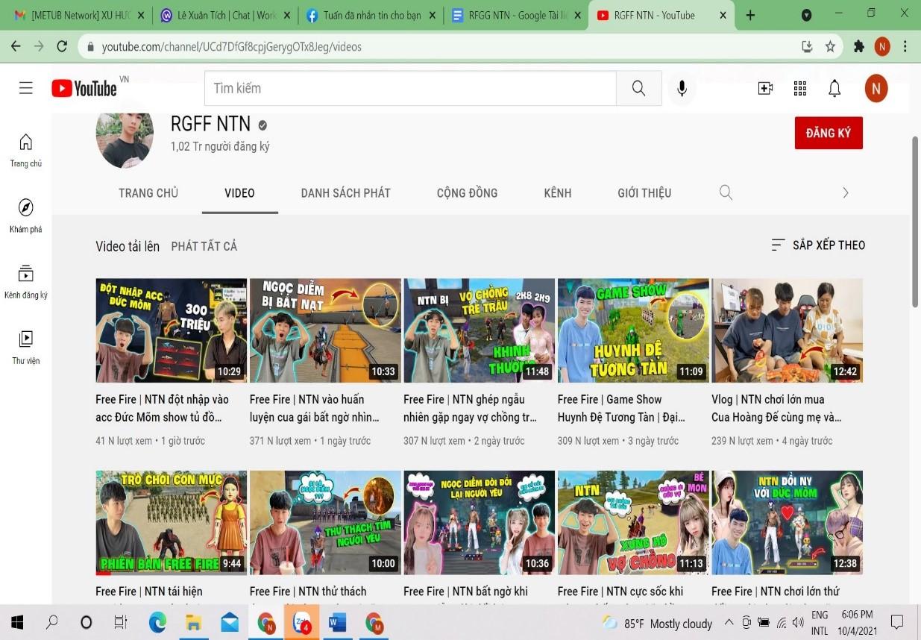Open Khám phá in the sidebar

point(25,216)
